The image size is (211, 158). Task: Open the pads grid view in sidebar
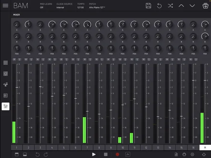tap(5, 63)
